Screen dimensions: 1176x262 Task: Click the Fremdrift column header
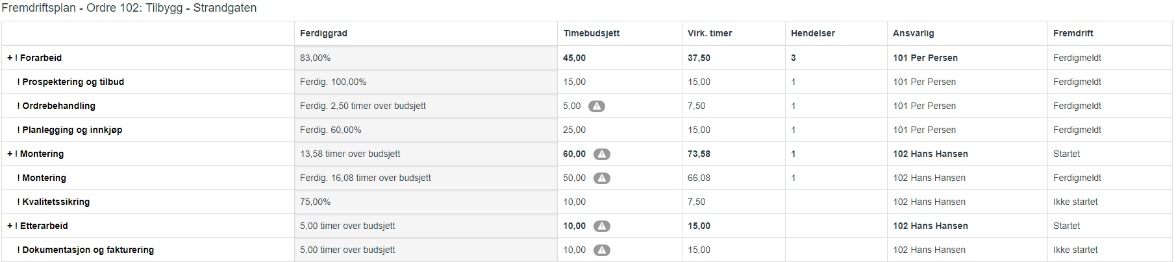pos(1073,33)
